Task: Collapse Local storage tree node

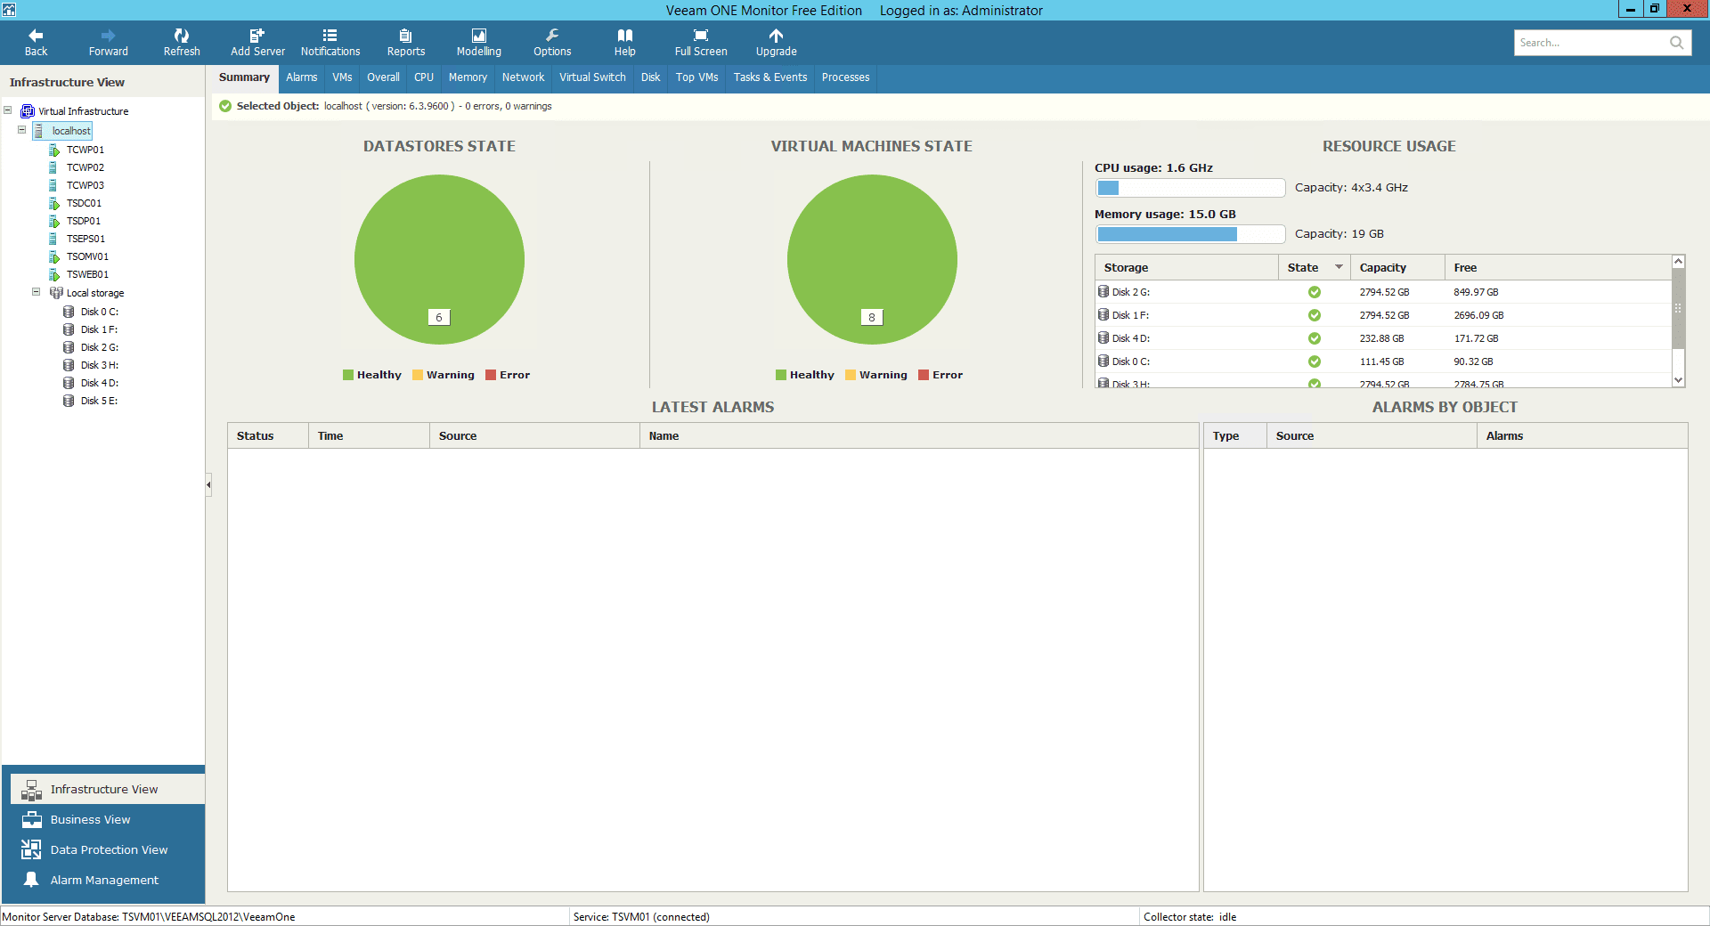Action: [37, 292]
